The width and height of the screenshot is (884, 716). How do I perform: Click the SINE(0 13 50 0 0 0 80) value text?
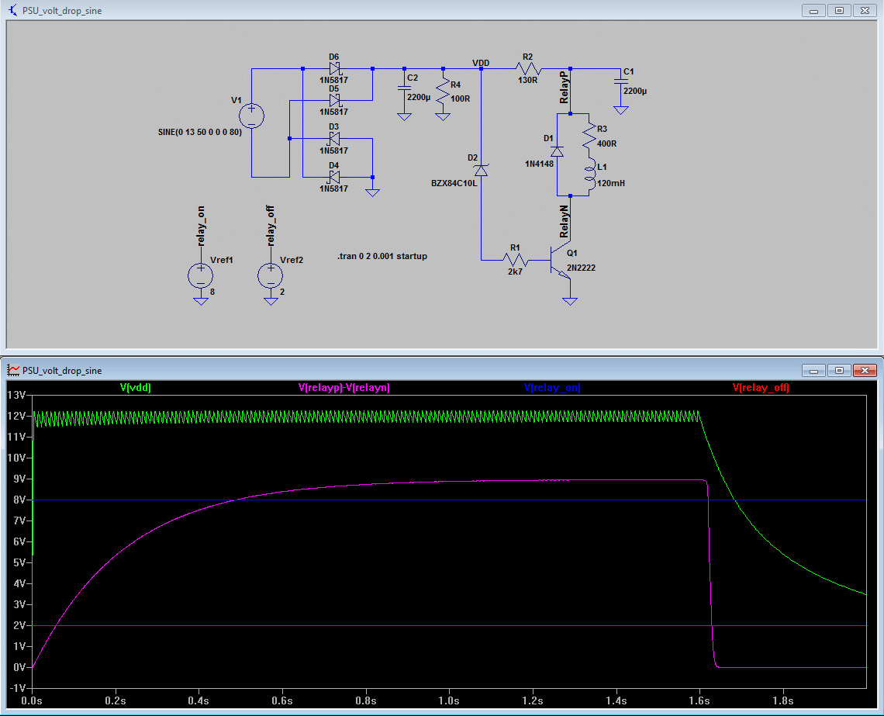[x=200, y=132]
